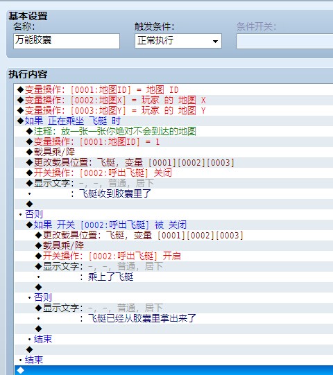Select the text line 飞艇收到胶囊里了
The height and width of the screenshot is (375, 333).
point(173,193)
